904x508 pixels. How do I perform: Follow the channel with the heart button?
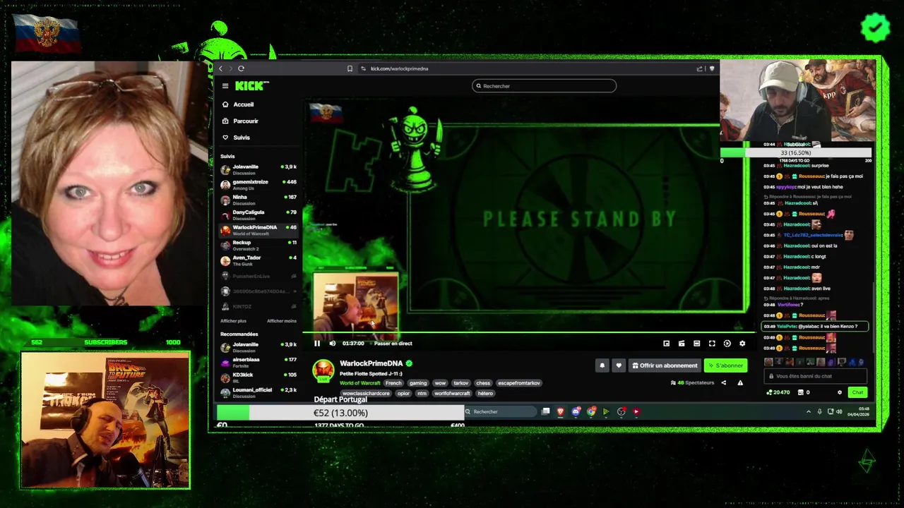[x=619, y=365]
